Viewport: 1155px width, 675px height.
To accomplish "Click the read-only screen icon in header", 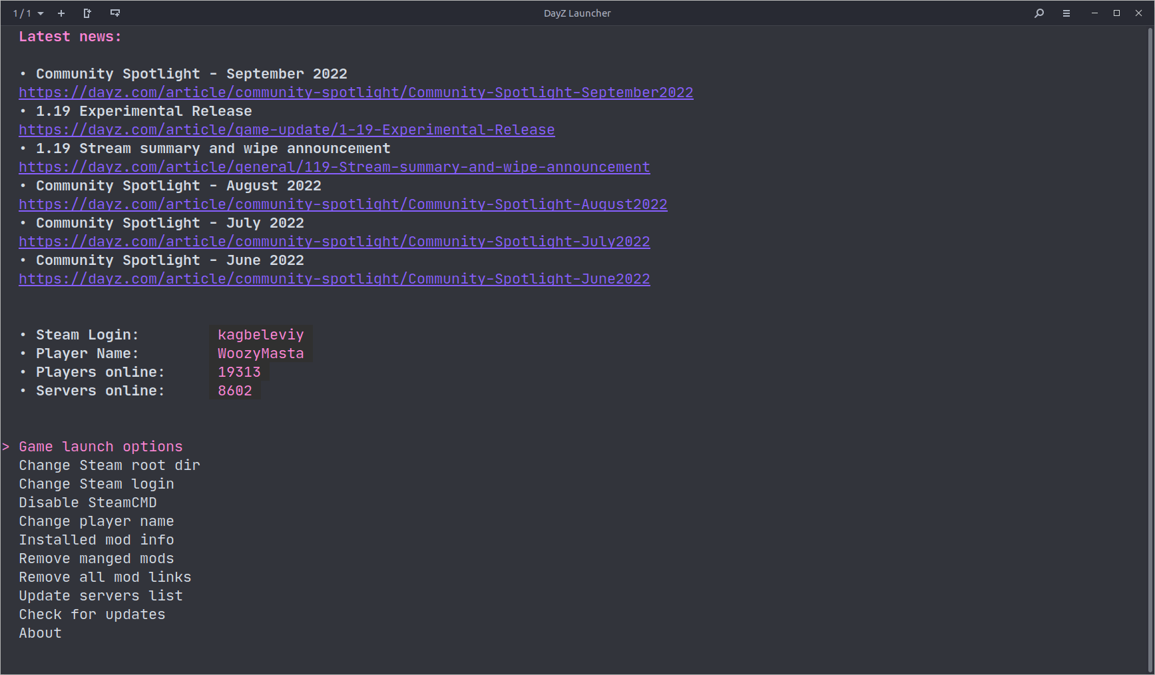I will point(115,13).
